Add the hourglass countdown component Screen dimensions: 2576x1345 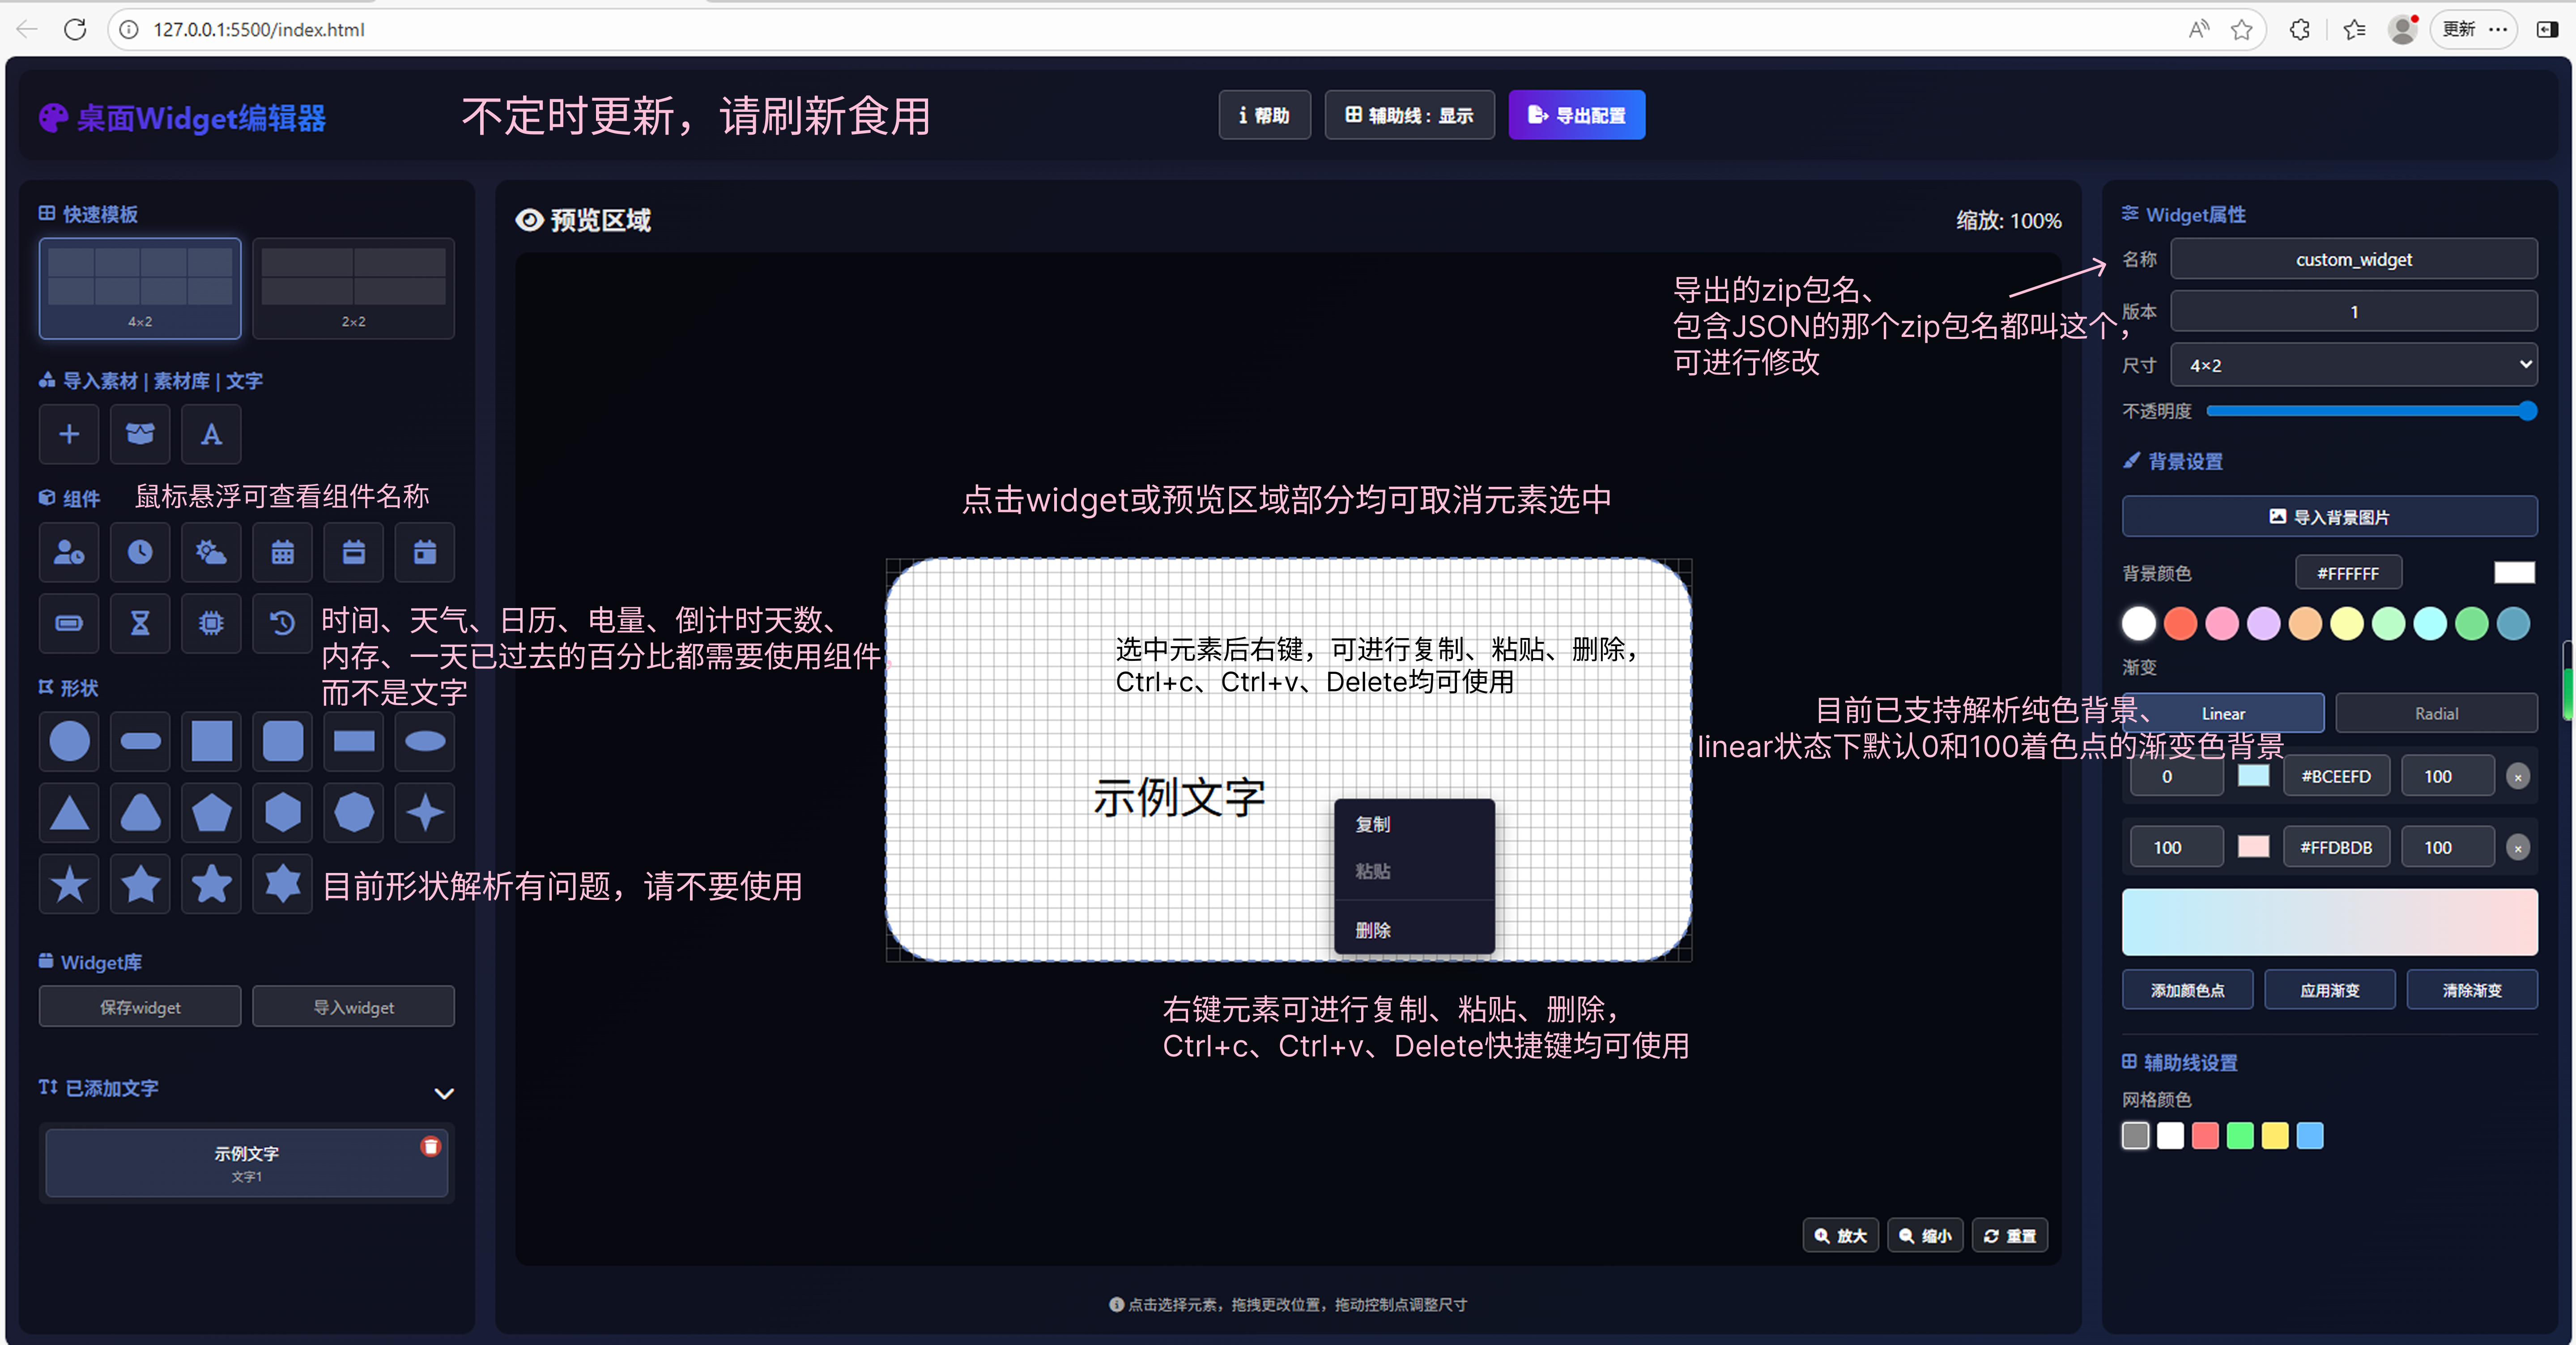click(140, 623)
